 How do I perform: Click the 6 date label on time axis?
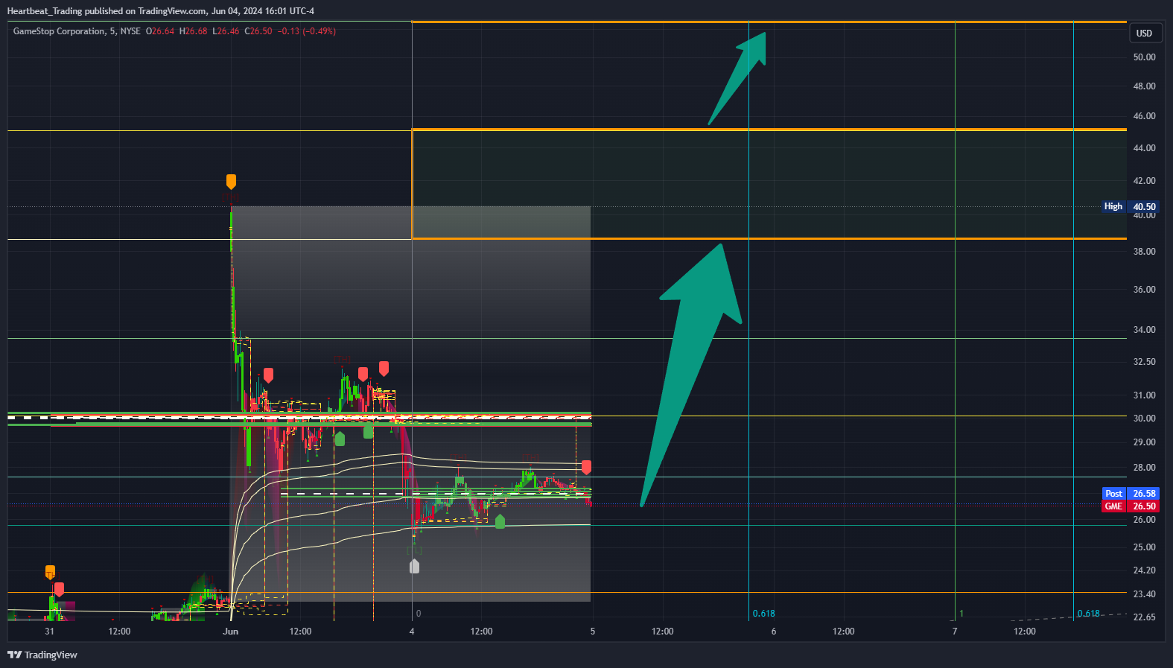tap(774, 631)
